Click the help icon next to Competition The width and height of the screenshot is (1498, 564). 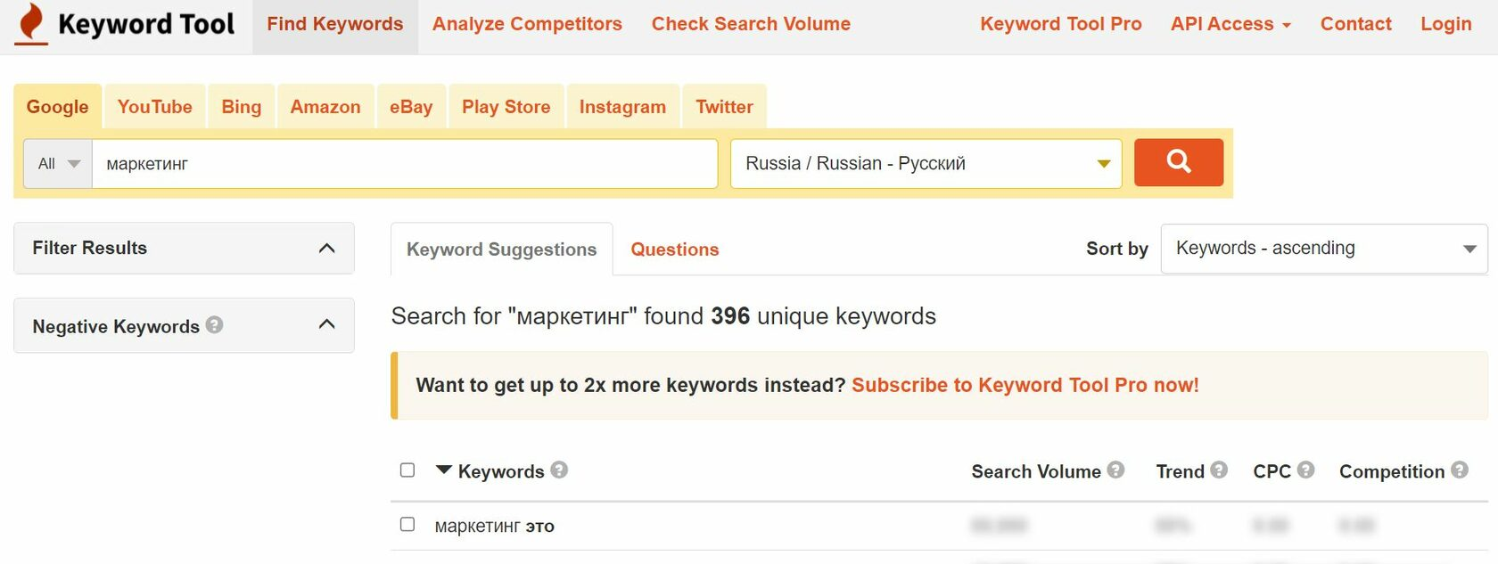click(x=1460, y=470)
